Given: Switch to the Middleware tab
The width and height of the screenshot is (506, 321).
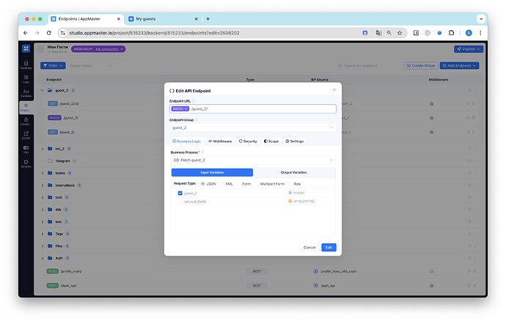Looking at the screenshot, I should 220,141.
